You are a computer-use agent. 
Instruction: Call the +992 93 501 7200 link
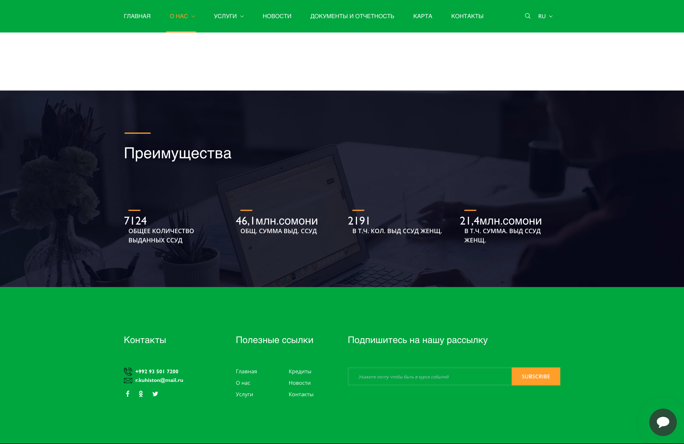(x=157, y=371)
